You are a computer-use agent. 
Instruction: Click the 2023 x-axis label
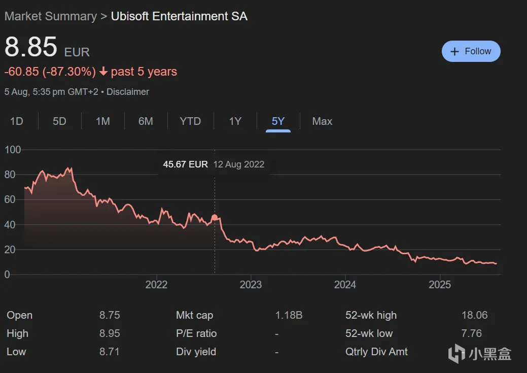pyautogui.click(x=251, y=285)
